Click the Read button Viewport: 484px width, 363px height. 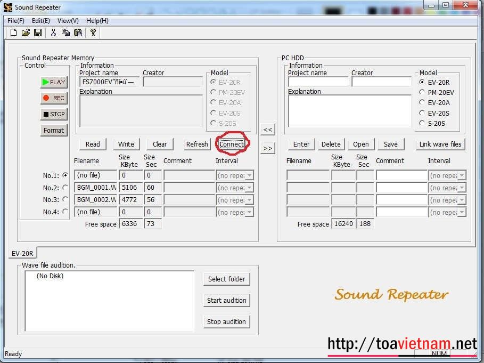tap(93, 144)
